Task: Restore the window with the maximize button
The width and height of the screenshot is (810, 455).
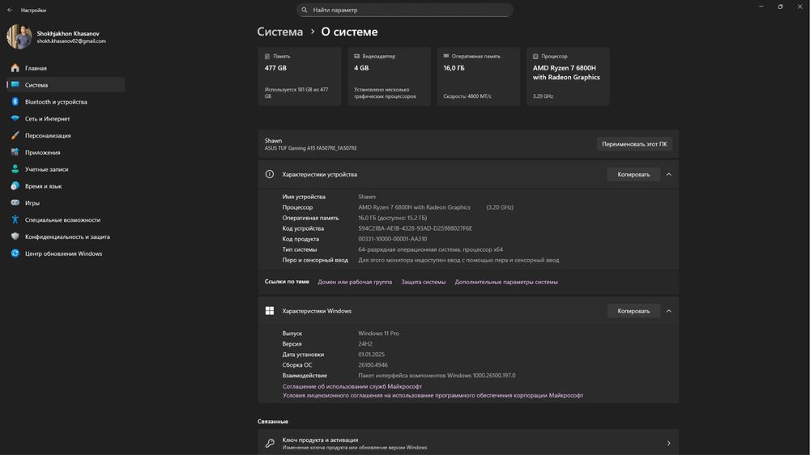Action: point(780,6)
